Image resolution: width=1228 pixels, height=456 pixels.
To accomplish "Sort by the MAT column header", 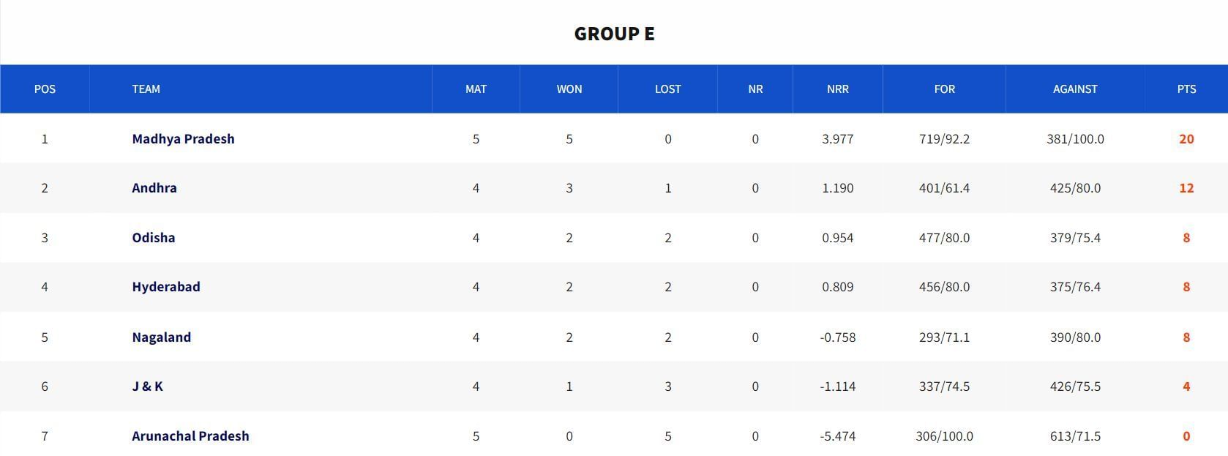I will 476,89.
